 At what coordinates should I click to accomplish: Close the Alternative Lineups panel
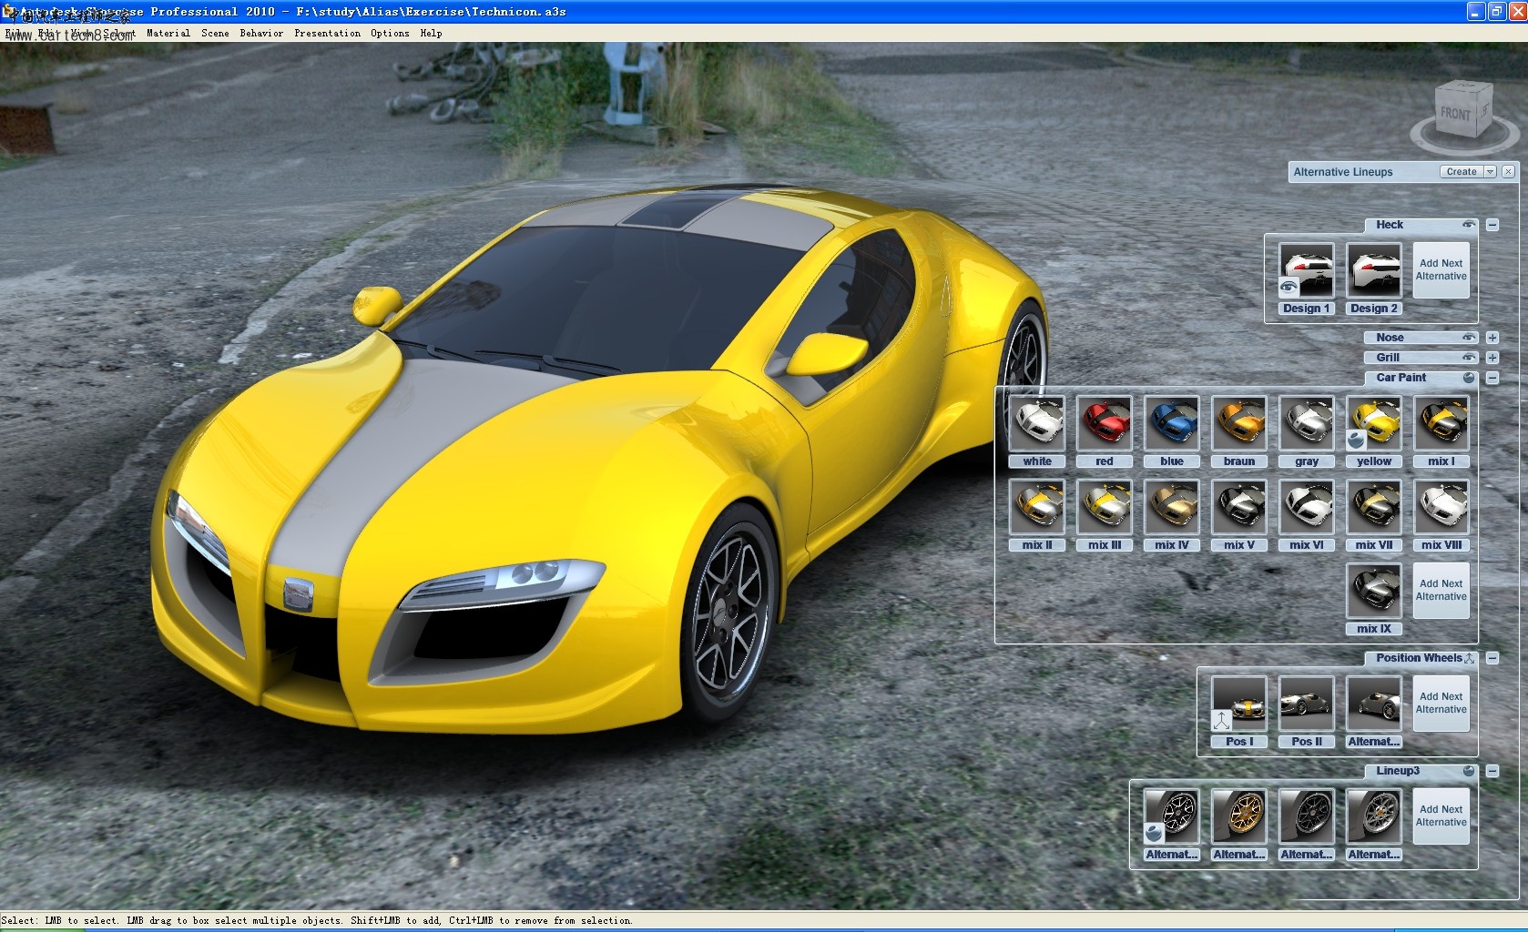coord(1508,172)
